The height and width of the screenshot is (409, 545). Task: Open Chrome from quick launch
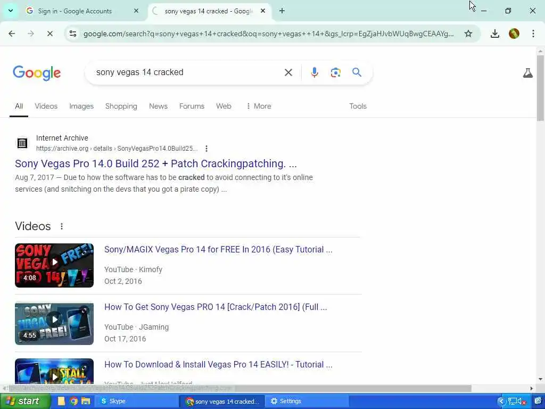73,402
